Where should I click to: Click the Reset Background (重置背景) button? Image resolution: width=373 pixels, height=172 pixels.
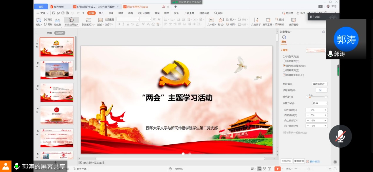point(299,161)
